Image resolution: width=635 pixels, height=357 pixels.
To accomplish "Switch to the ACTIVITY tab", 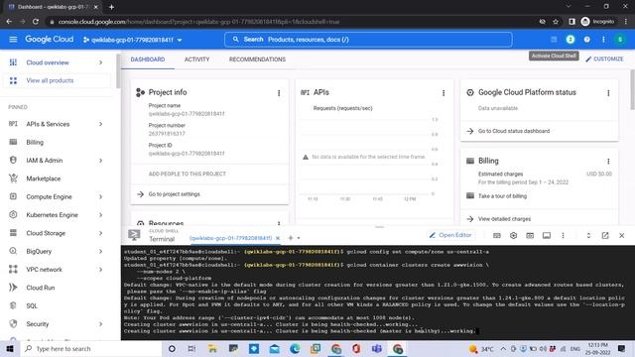I will (x=196, y=59).
